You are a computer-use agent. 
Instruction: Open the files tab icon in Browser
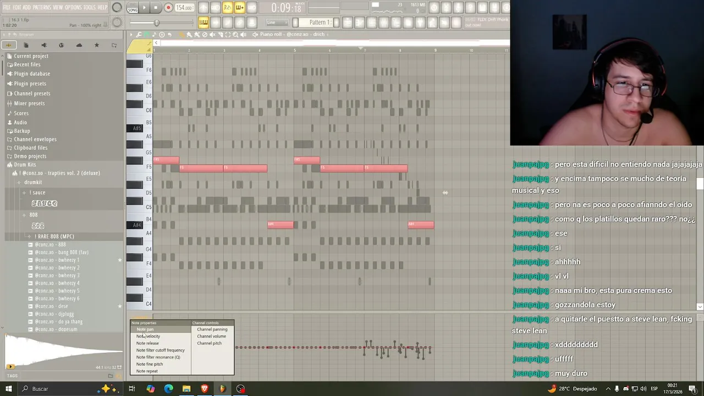point(26,45)
